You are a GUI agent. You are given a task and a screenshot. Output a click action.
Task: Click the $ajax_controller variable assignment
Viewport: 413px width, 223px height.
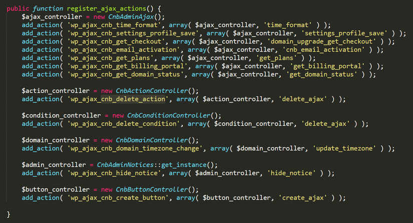[52, 17]
